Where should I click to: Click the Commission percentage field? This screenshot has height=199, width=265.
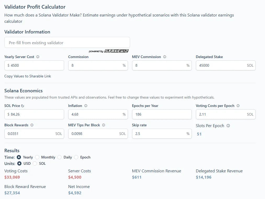98,65
